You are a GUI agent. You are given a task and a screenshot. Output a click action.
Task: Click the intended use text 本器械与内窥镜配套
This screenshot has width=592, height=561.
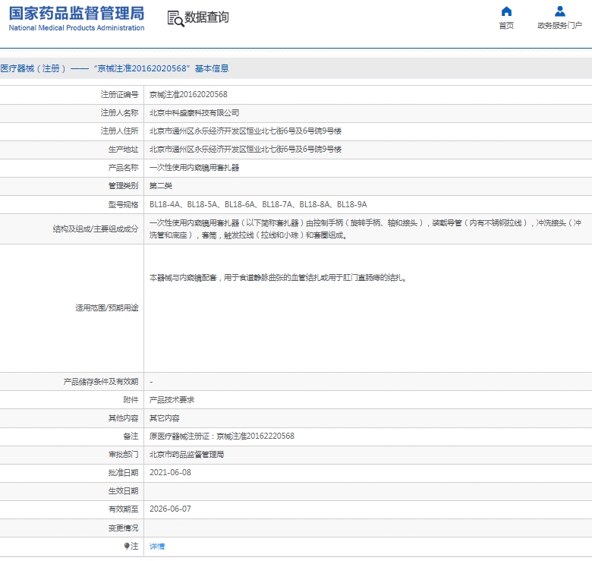pyautogui.click(x=278, y=278)
